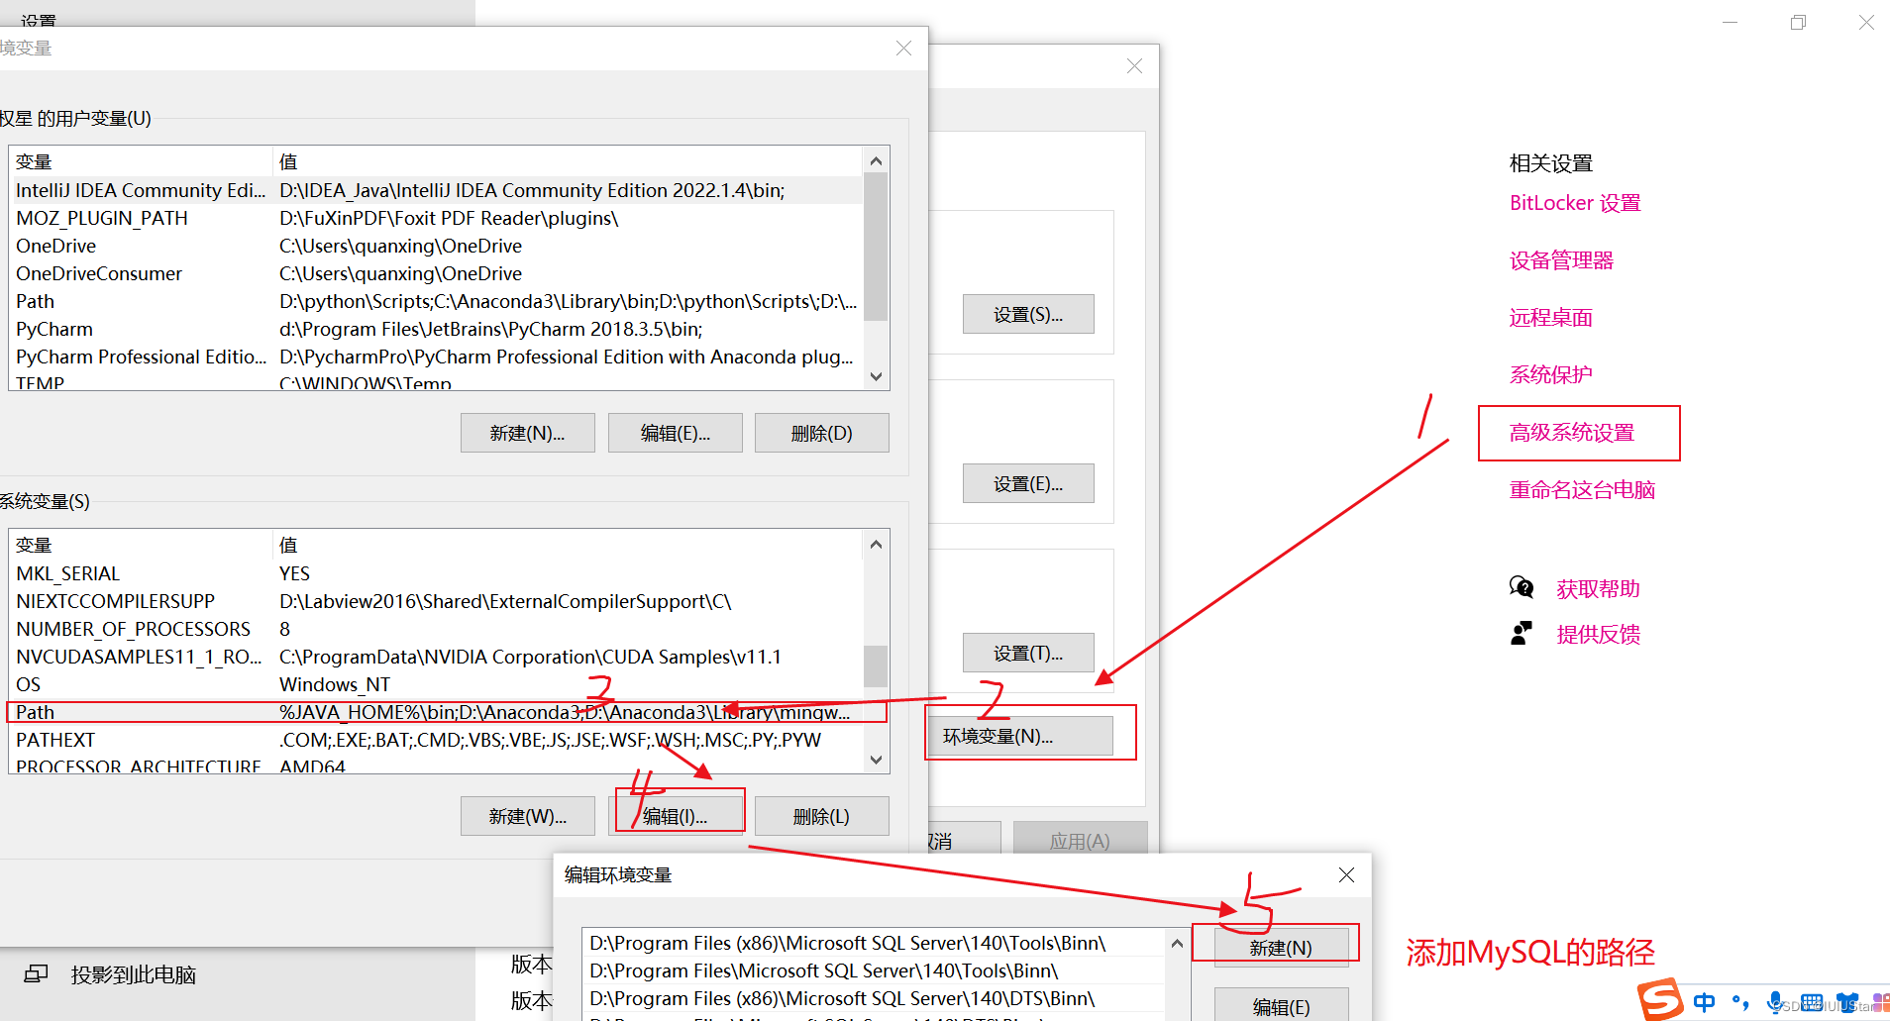
Task: Select OS system variable row
Action: click(436, 684)
